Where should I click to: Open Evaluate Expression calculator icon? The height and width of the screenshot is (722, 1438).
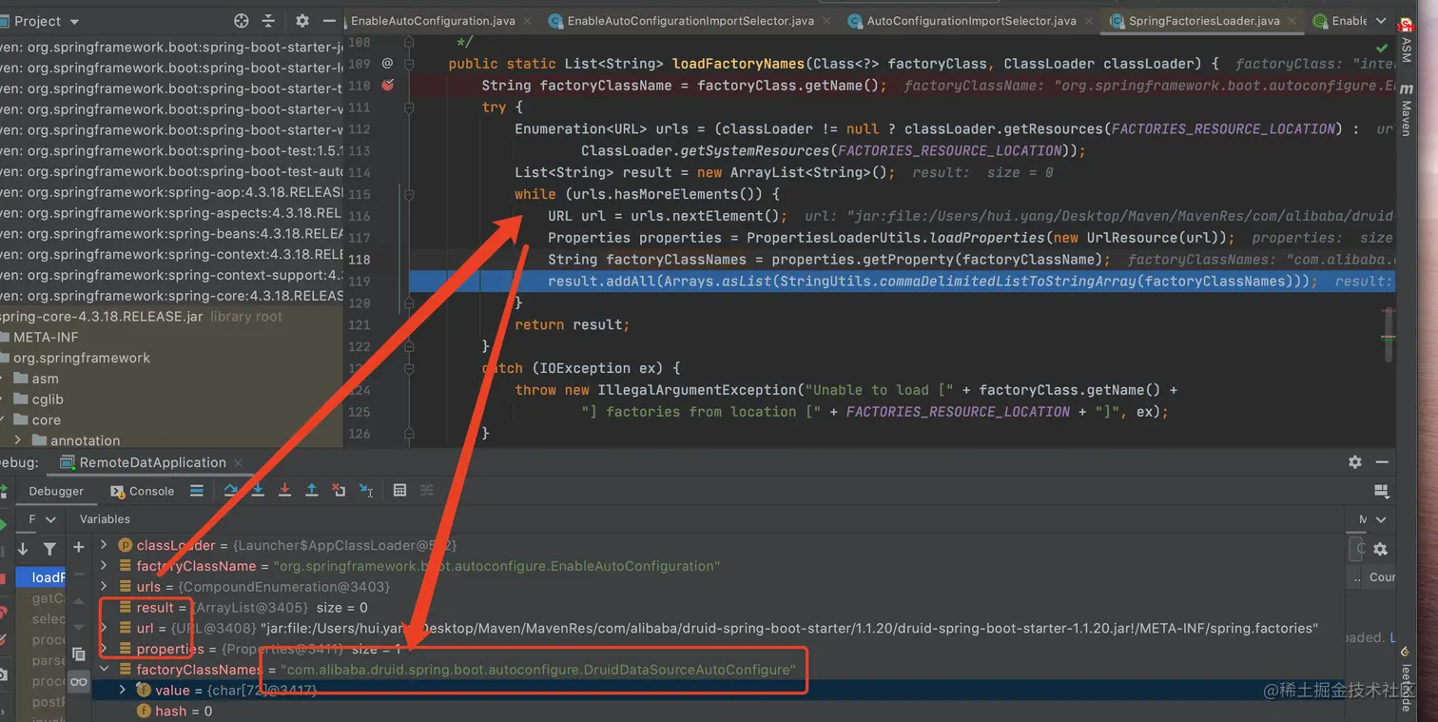399,491
